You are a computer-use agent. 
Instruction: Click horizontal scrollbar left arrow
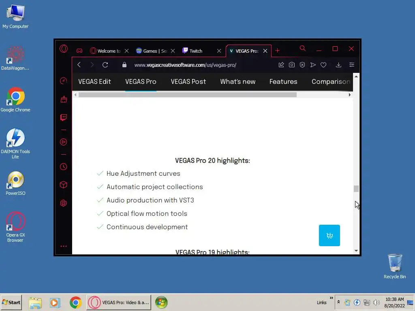click(x=75, y=95)
